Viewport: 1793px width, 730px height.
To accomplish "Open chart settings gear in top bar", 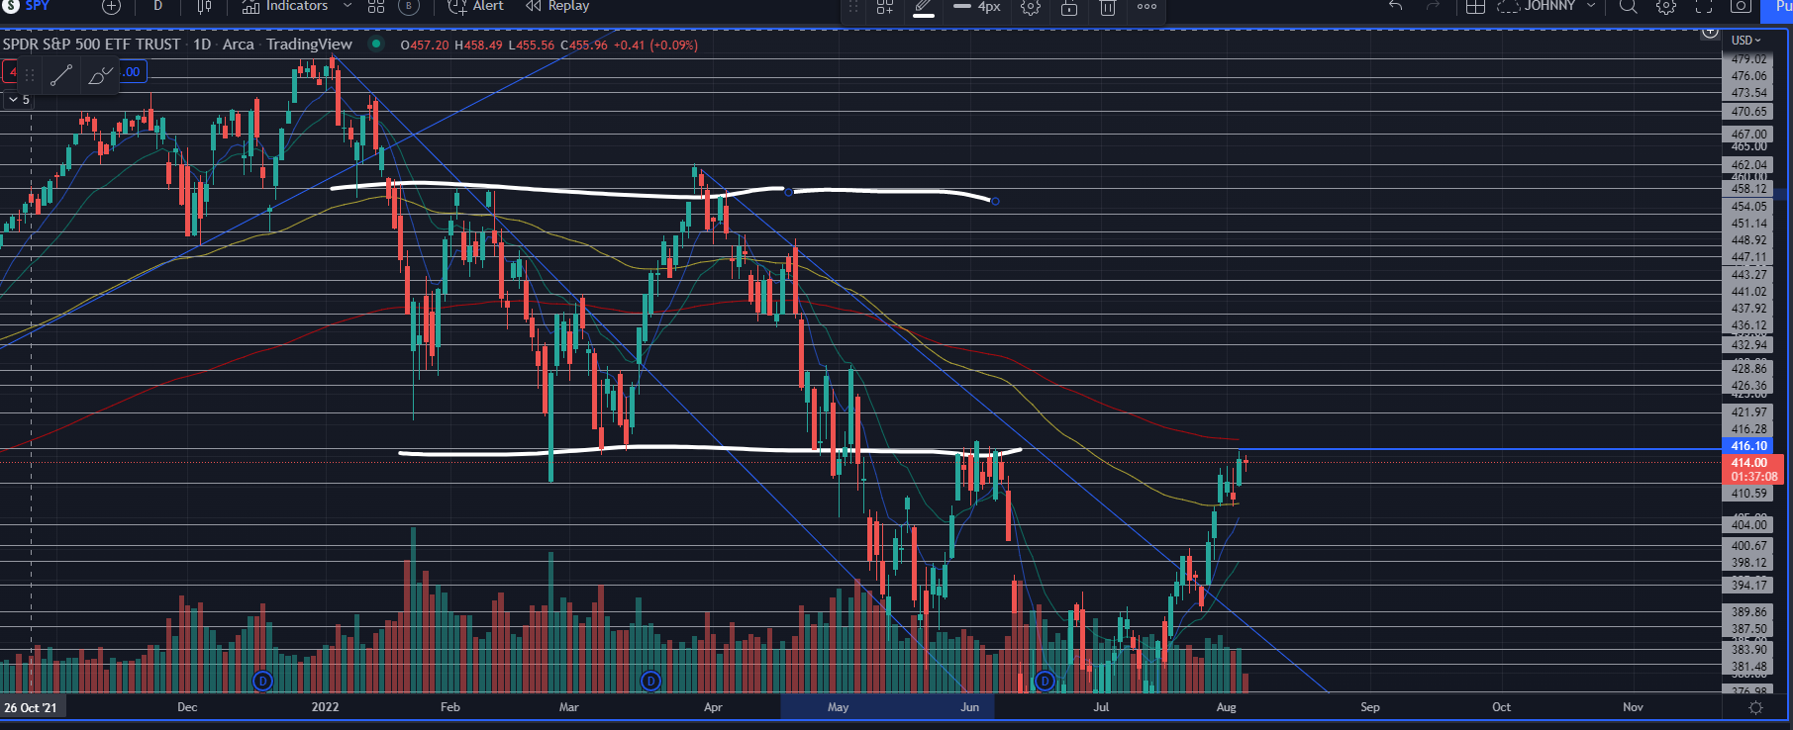I will click(x=1666, y=6).
